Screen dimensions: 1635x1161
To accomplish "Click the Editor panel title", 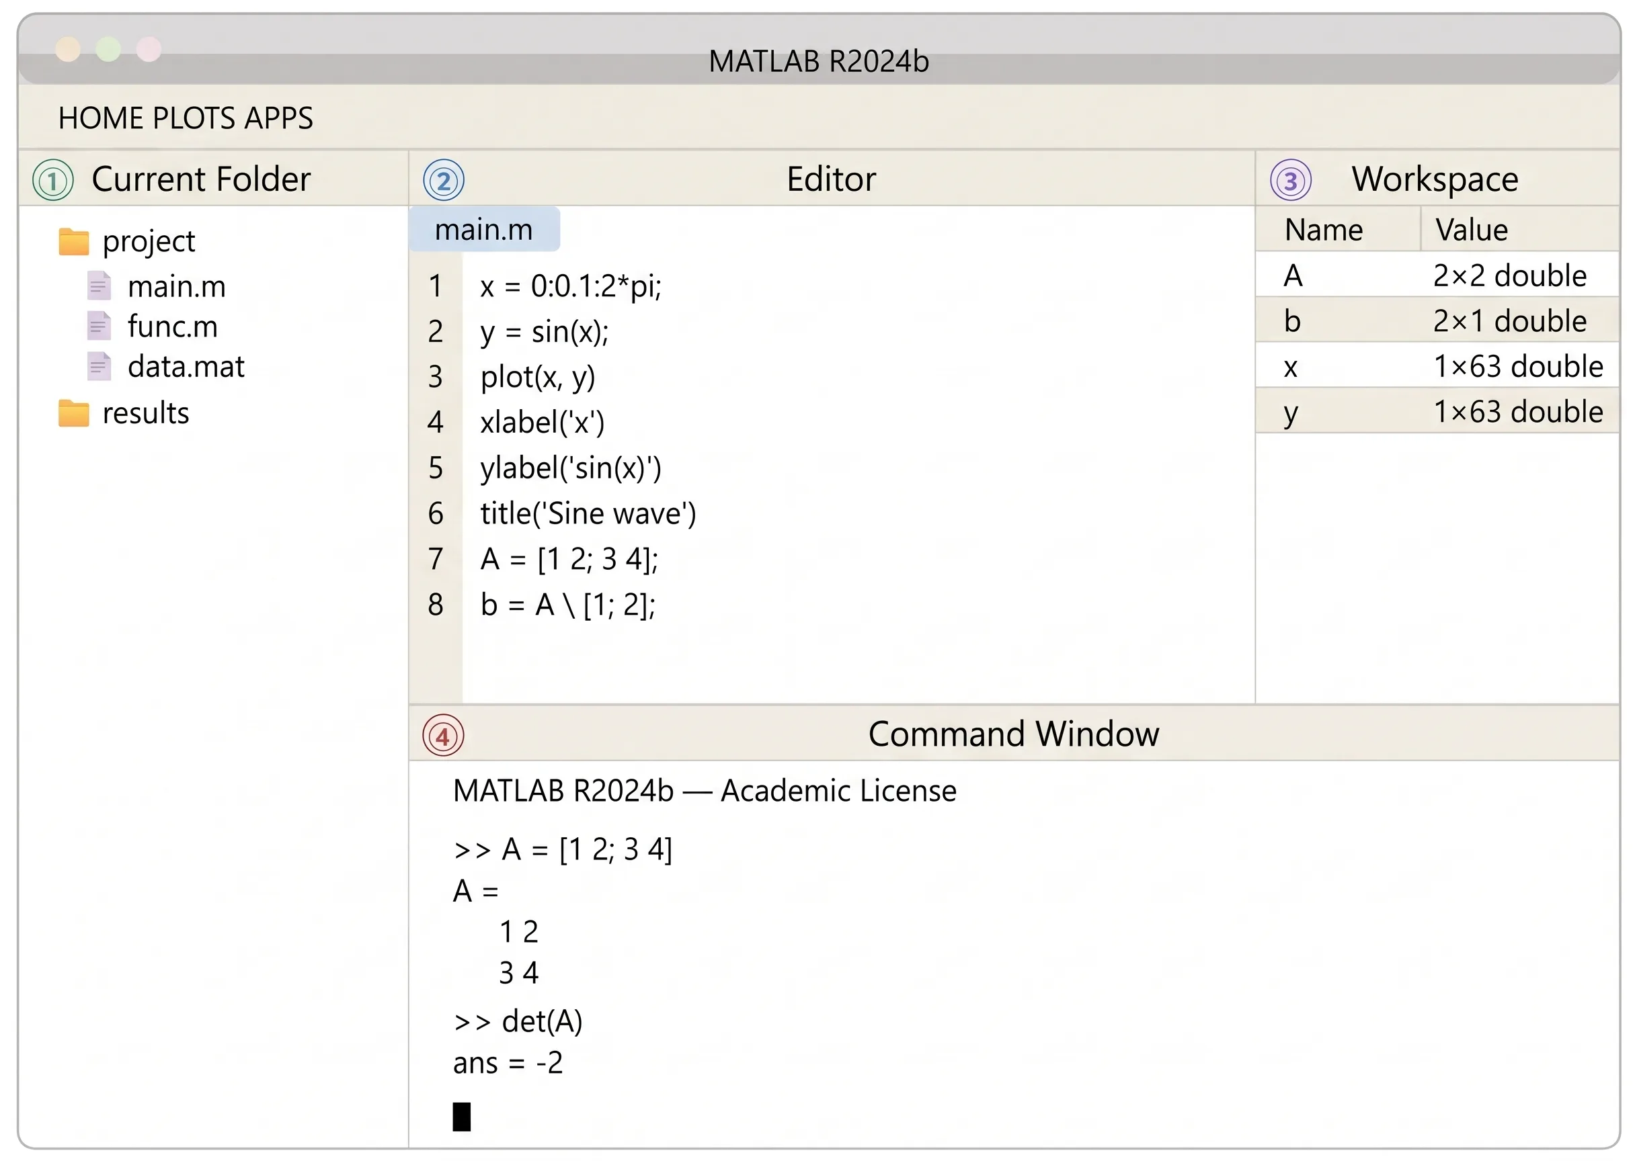I will 831,179.
